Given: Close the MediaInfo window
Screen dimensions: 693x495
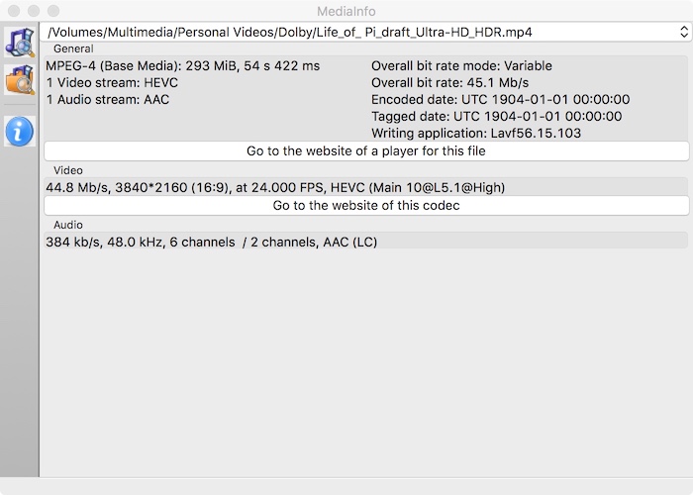Looking at the screenshot, I should tap(13, 11).
